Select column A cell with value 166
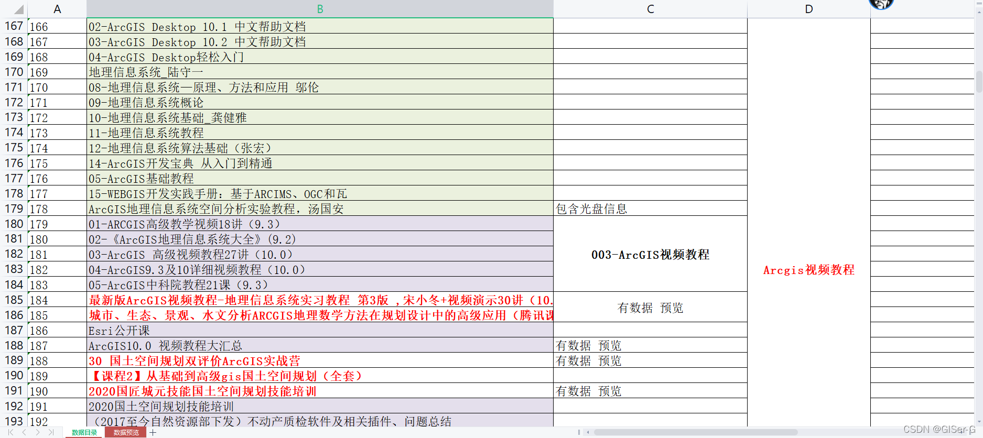This screenshot has width=983, height=438. pyautogui.click(x=57, y=26)
